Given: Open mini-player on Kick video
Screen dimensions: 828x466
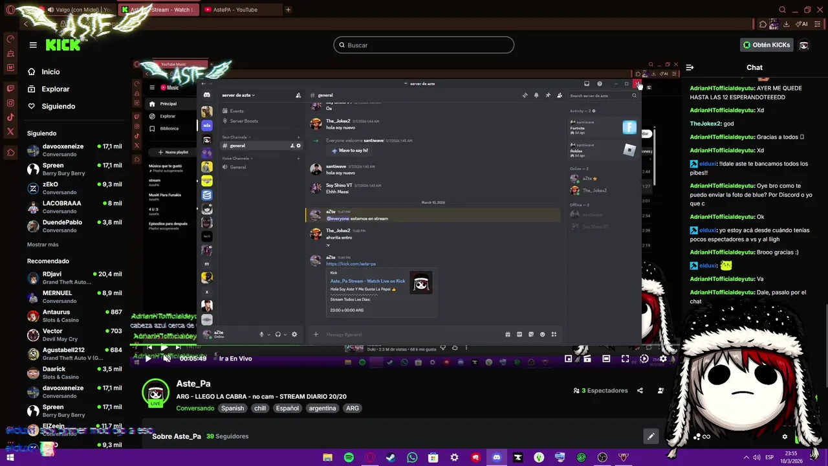Looking at the screenshot, I should click(568, 359).
